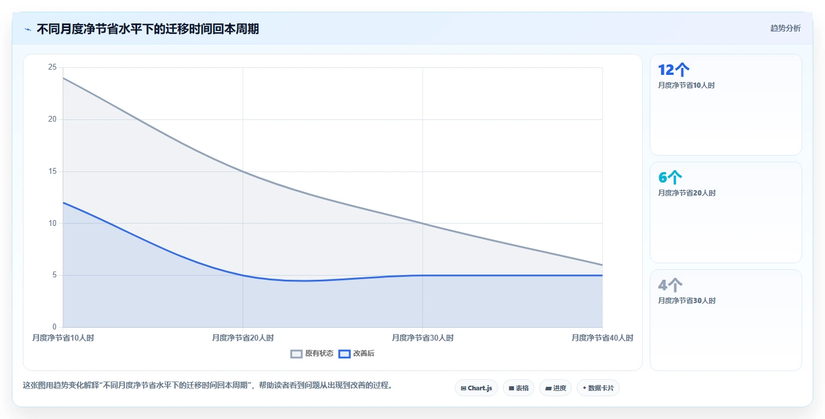825x419 pixels.
Task: Click the 原有状态 legend text
Action: [x=319, y=353]
